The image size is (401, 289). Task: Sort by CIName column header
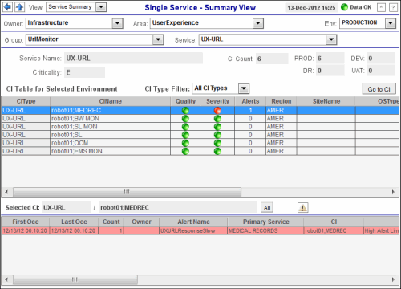point(110,101)
